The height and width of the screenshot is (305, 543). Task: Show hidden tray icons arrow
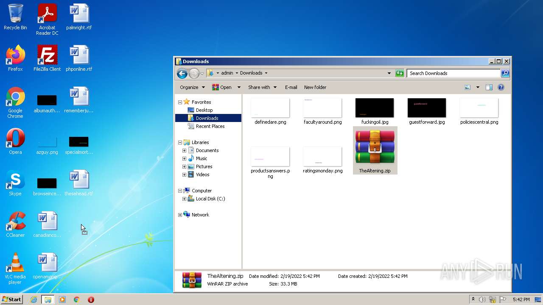473,299
